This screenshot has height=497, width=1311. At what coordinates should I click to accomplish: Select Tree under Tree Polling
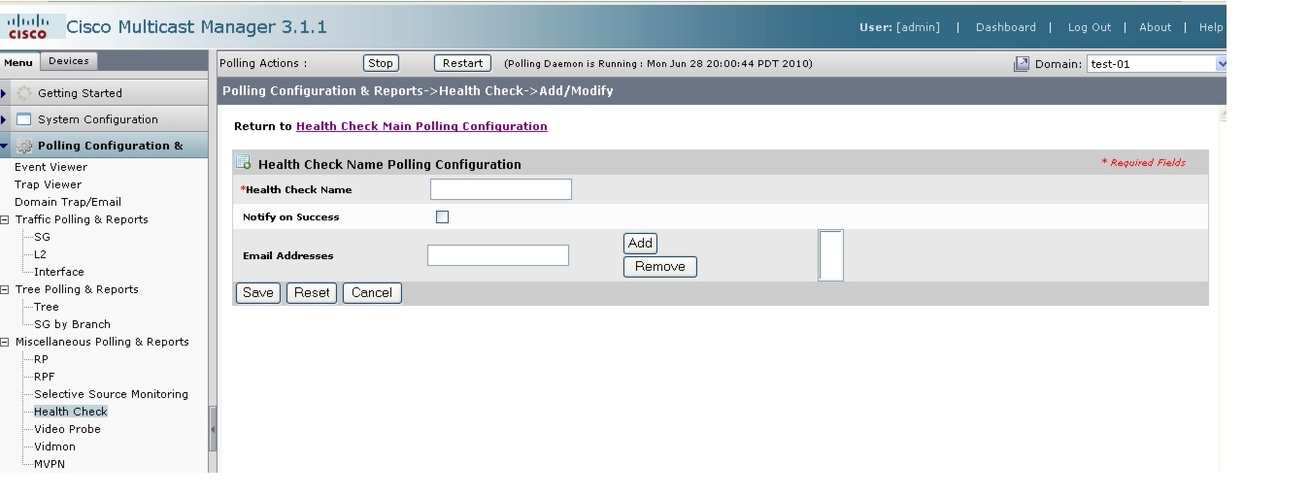(47, 307)
